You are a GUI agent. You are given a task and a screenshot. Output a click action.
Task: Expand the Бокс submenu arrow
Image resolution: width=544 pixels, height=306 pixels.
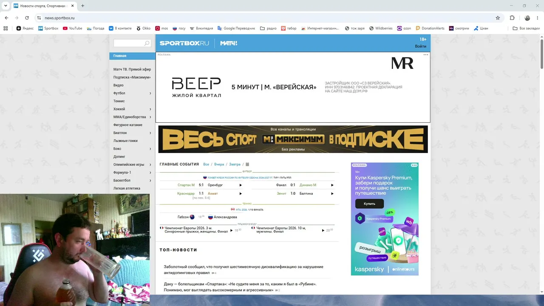(150, 149)
